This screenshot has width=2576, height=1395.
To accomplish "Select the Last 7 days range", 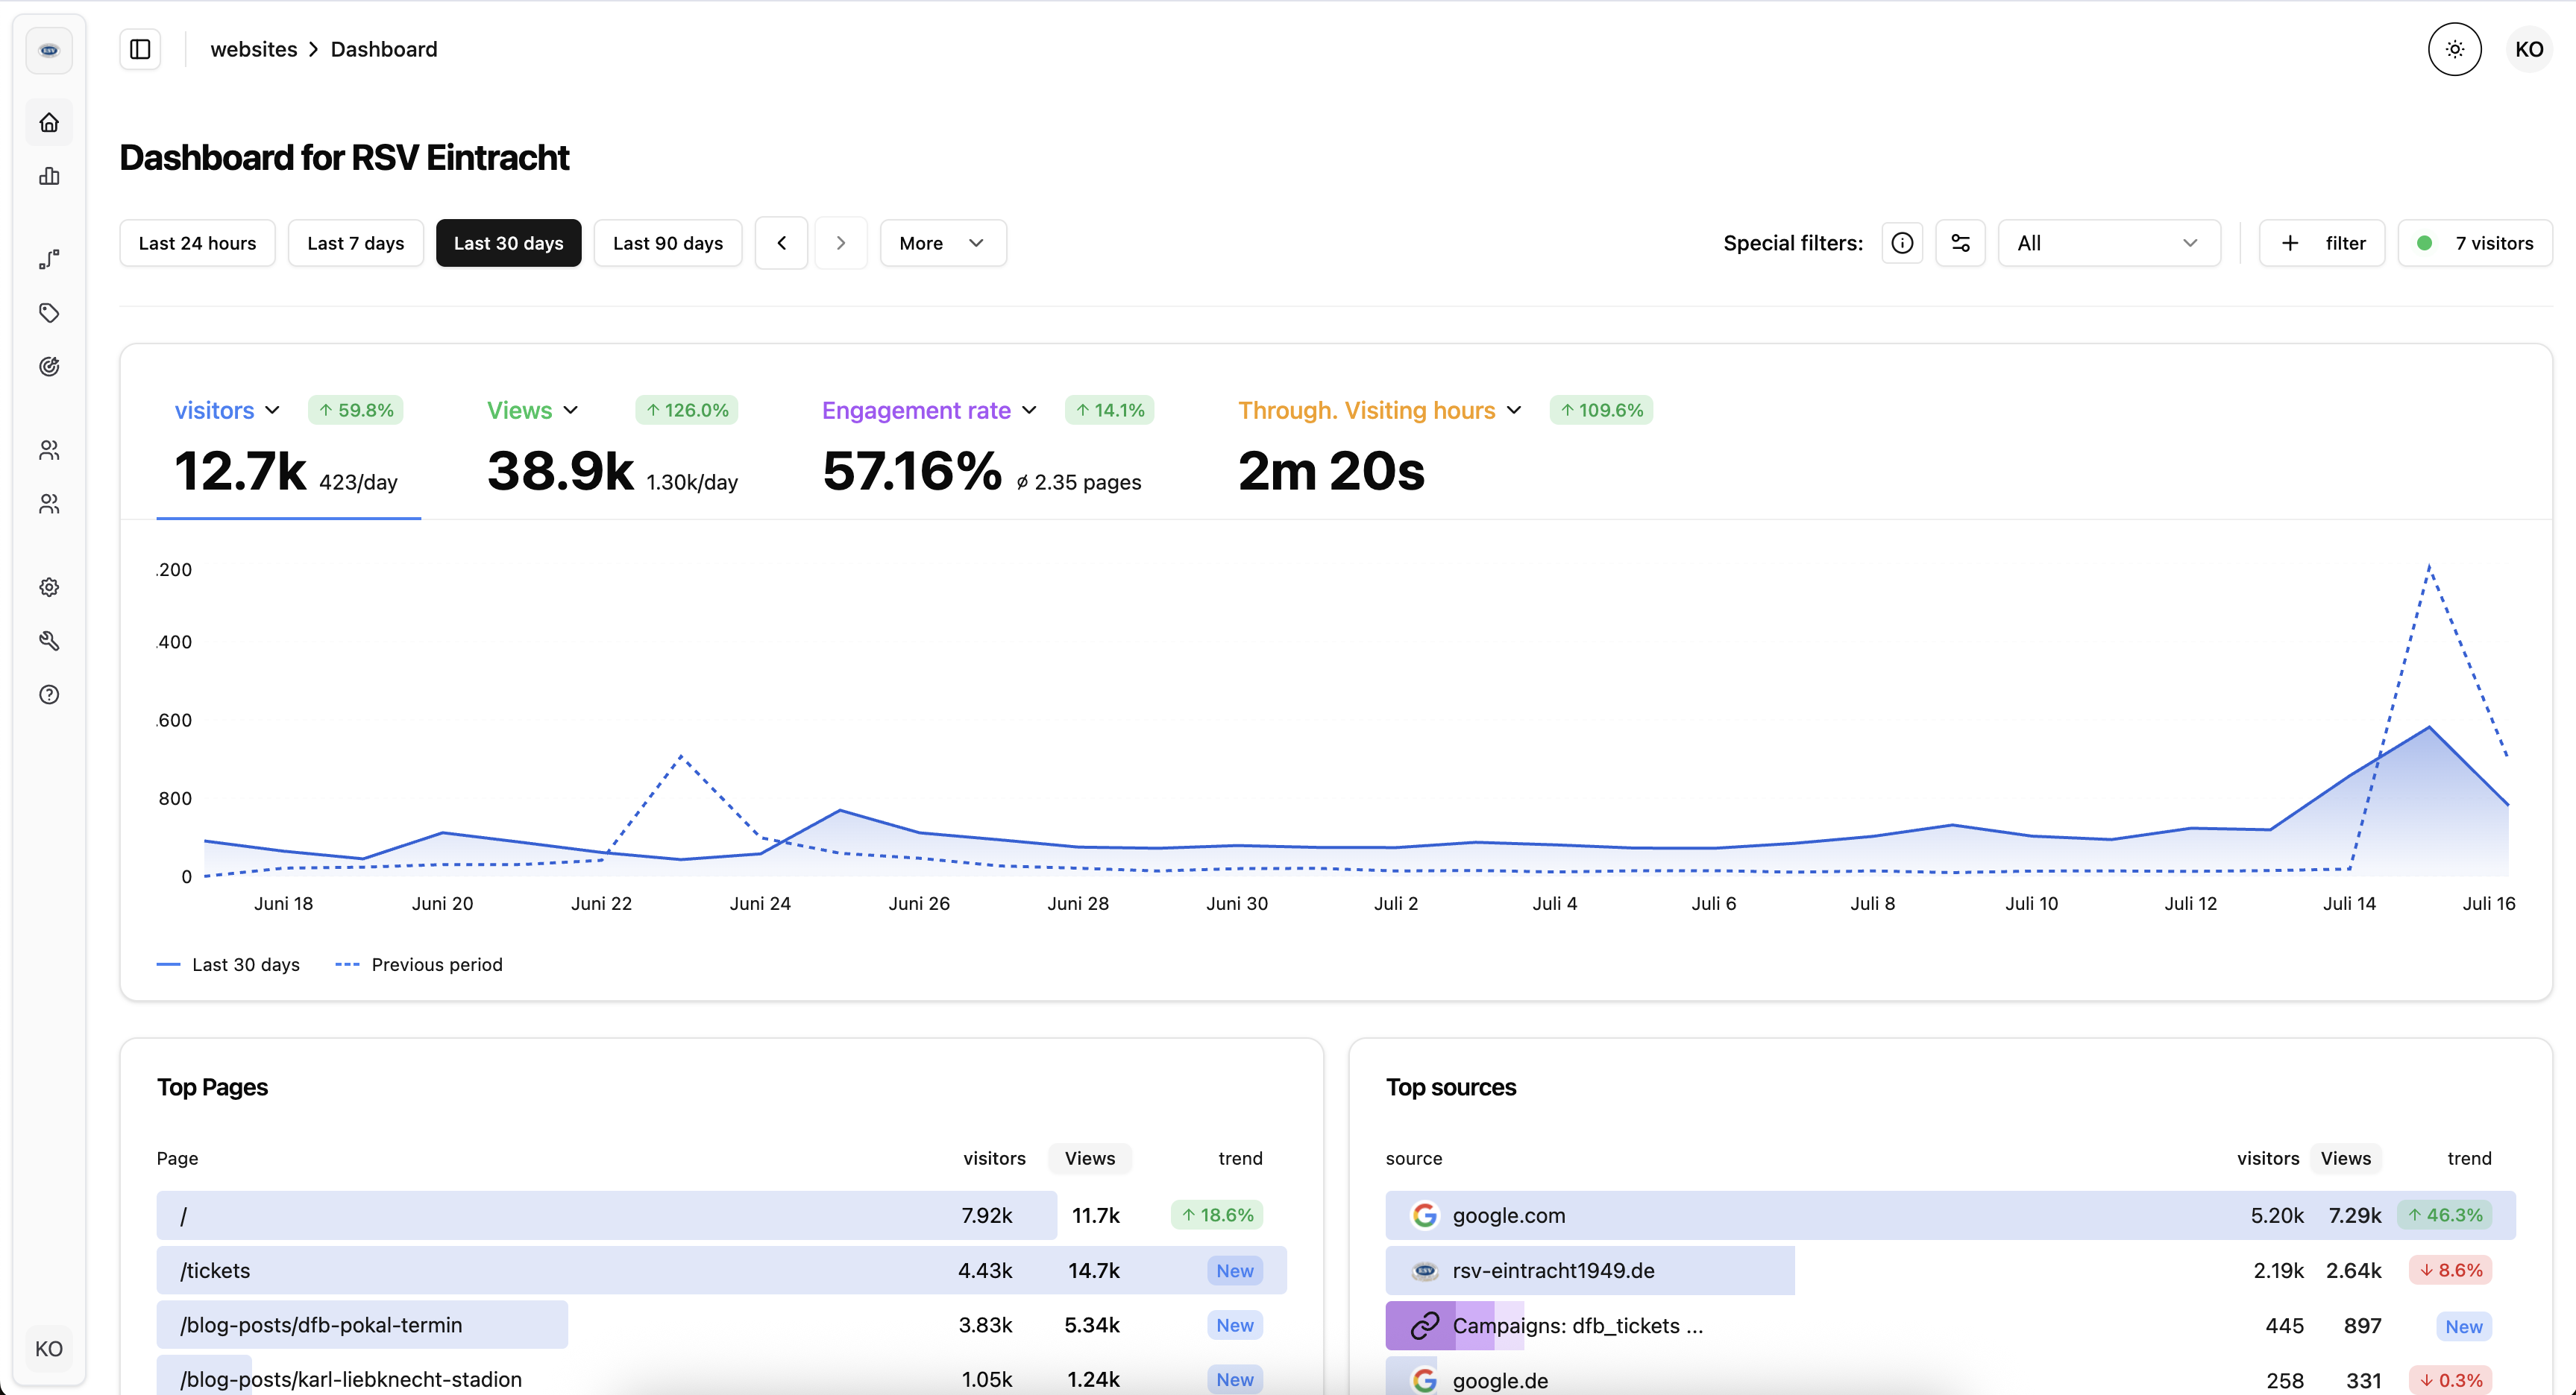I will coord(355,243).
